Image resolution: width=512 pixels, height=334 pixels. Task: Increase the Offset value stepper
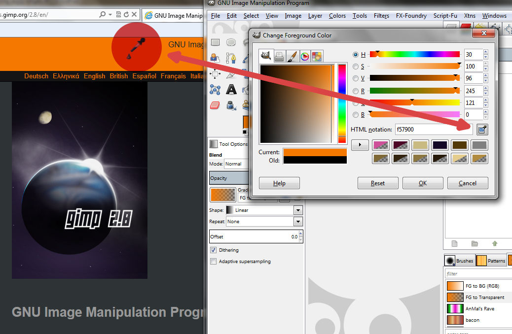point(301,234)
